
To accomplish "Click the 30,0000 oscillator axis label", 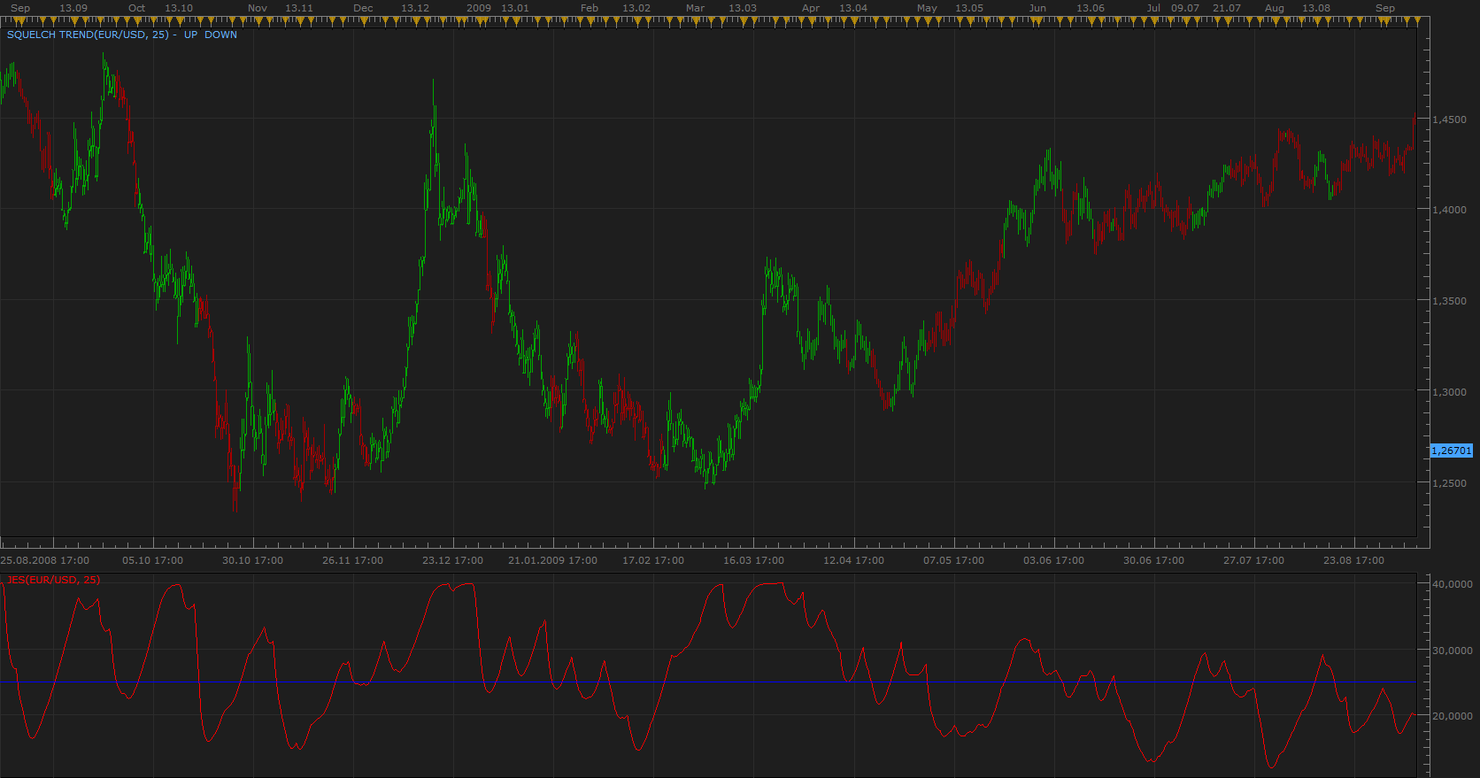I will coord(1453,651).
